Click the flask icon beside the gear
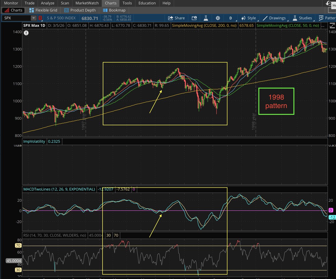Screen dimensions: 336x279 (206, 18)
